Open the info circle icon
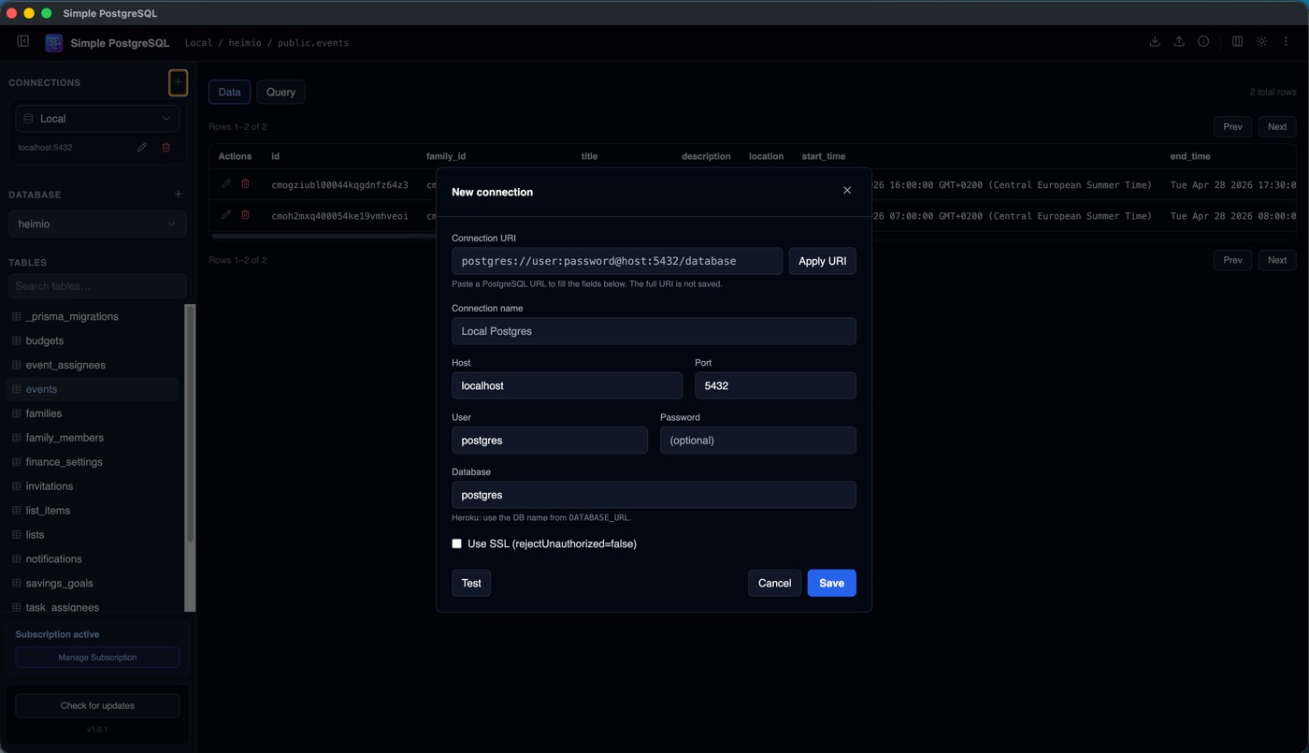 pyautogui.click(x=1203, y=41)
